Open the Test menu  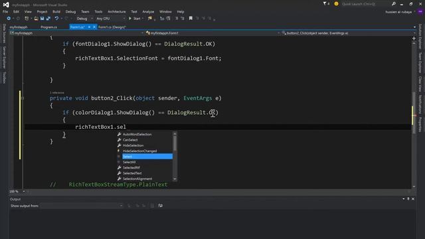tap(134, 12)
